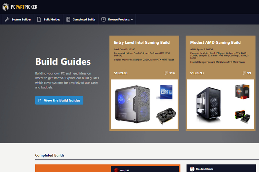Viewport: 259px width, 172px height.
Task: Click the max_247 user avatar
Action: [116, 170]
